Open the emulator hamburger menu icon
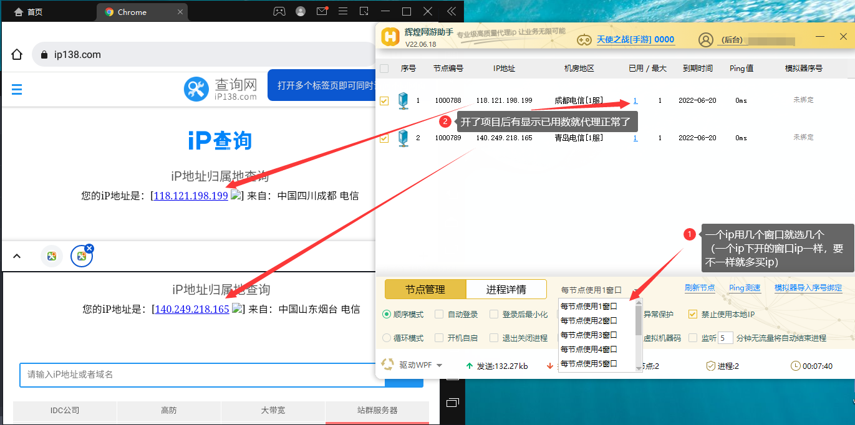Screen dimensions: 855x425 (x=343, y=11)
